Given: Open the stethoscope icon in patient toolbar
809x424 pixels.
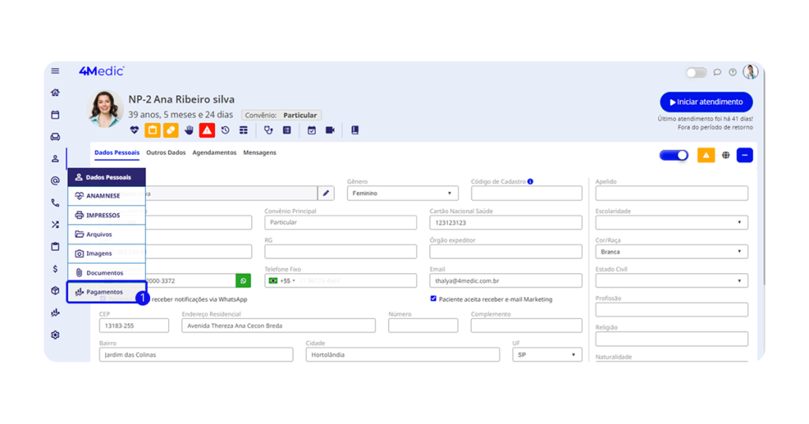Looking at the screenshot, I should coord(269,130).
